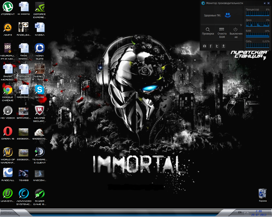Image resolution: width=272 pixels, height=217 pixels.
Task: Click the Facebook icon in the performance monitor
Action: tap(211, 46)
